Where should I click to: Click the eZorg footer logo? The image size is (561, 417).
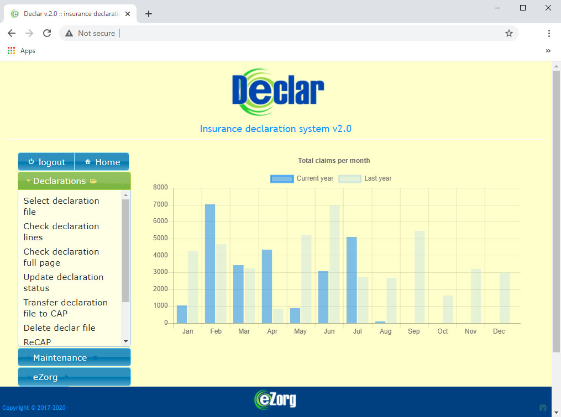tap(275, 400)
